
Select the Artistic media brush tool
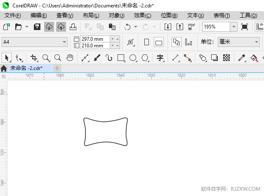coord(97,58)
